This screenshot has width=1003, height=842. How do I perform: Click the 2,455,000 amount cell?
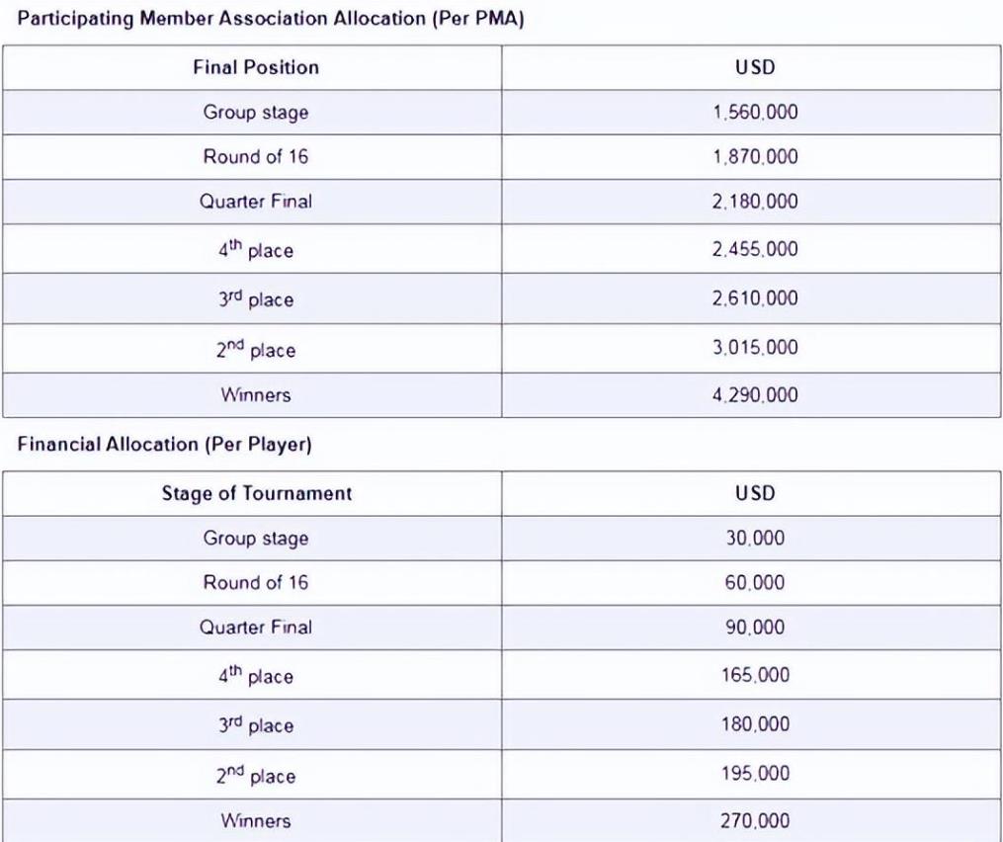pos(755,250)
